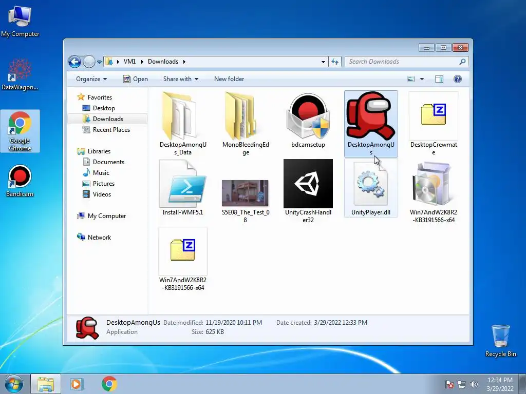
Task: Click the search magnifier icon
Action: point(463,62)
